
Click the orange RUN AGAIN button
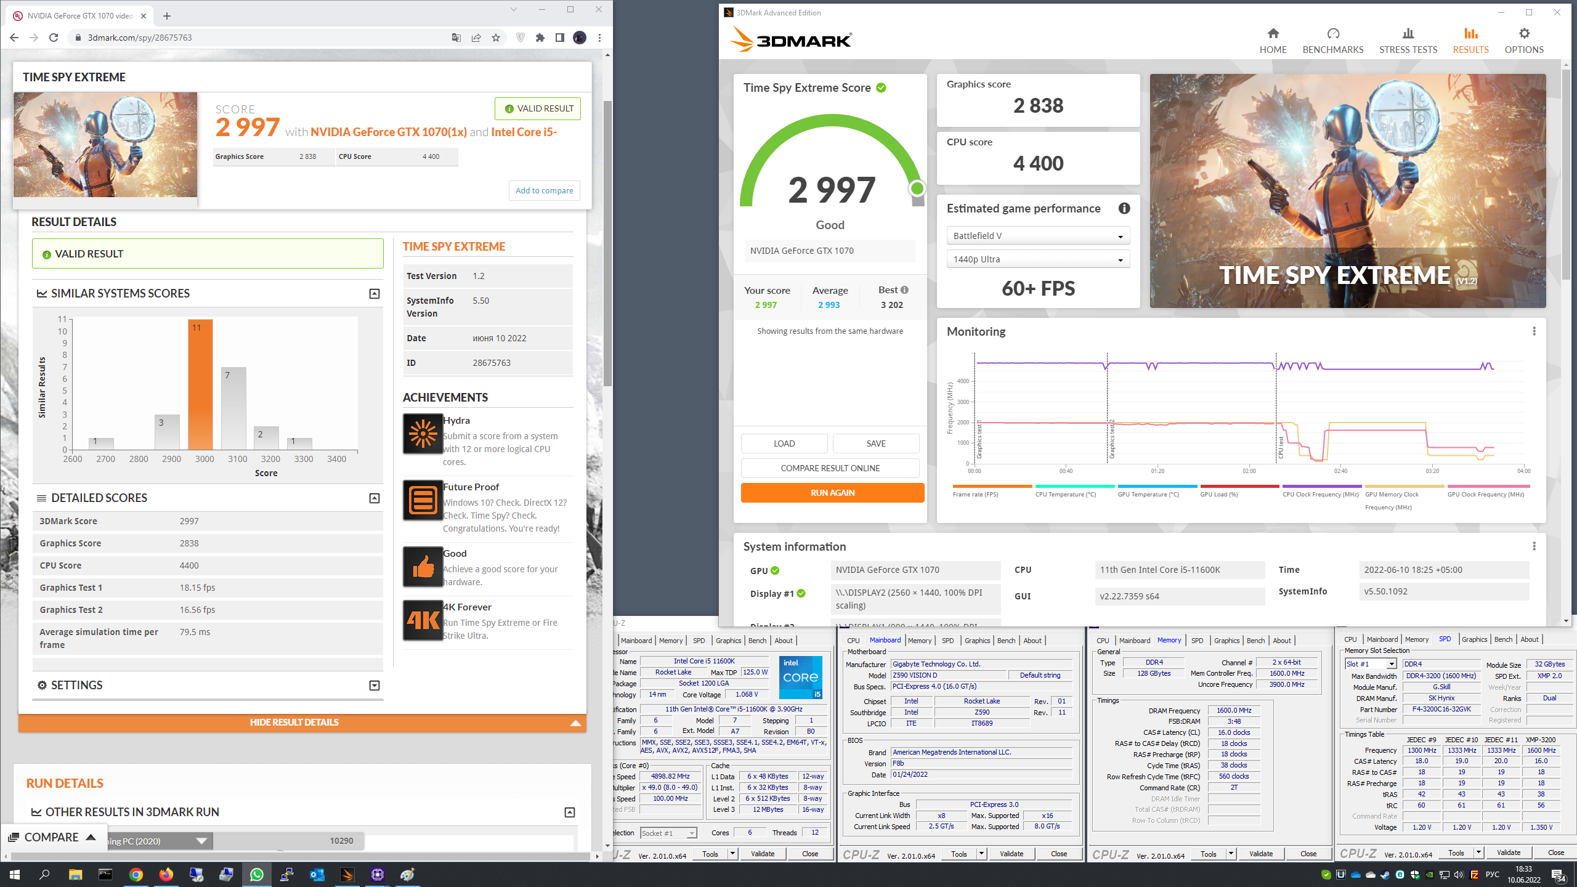click(x=832, y=493)
